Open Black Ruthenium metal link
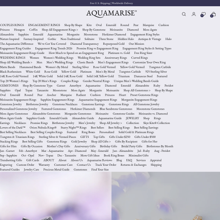This screenshot has width=220, height=220. 11,71
